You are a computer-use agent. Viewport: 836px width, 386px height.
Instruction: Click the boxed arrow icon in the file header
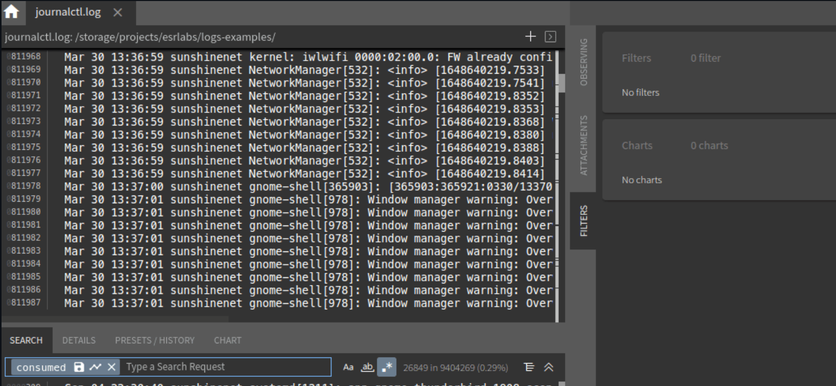[x=550, y=37]
